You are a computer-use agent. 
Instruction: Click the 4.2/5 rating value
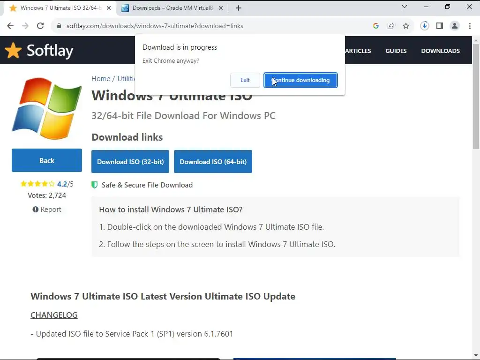(65, 184)
